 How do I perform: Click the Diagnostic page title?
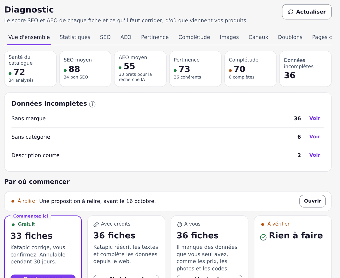point(29,10)
